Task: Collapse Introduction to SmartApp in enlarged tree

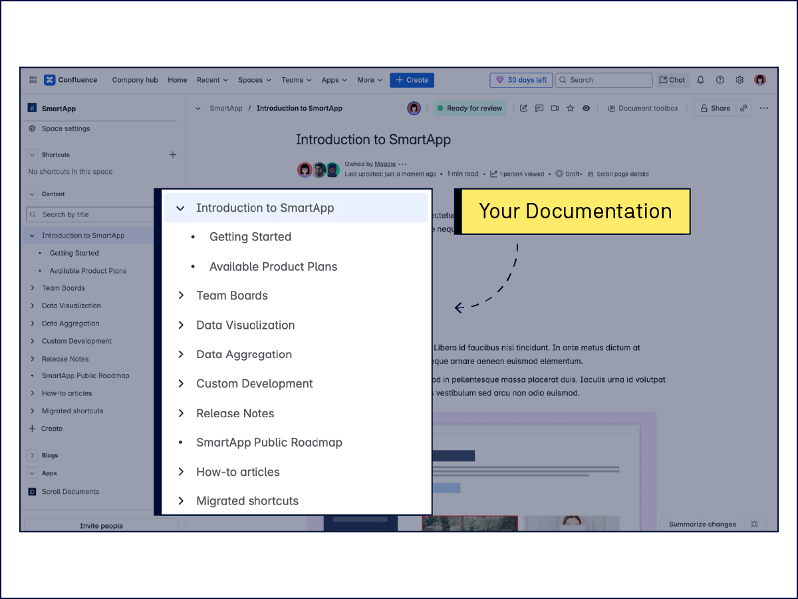Action: coord(180,208)
